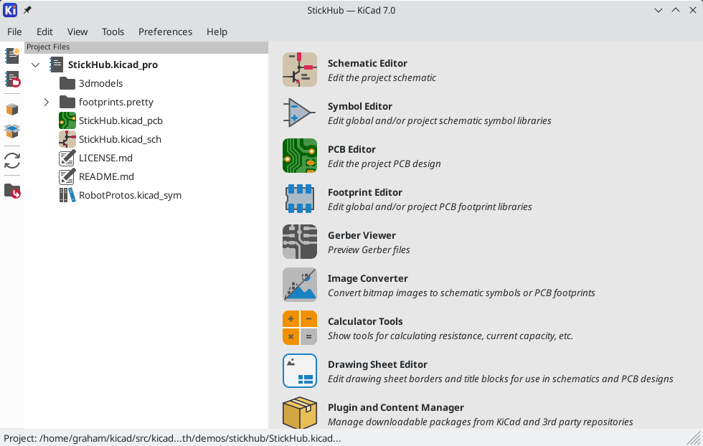Launch the Schematic Editor icon
This screenshot has height=446, width=703.
pos(299,70)
